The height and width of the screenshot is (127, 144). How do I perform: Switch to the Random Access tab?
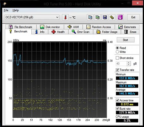click(x=99, y=27)
